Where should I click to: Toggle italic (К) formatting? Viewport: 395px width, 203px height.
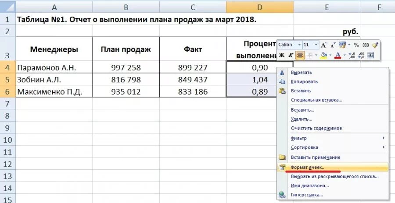(x=291, y=55)
